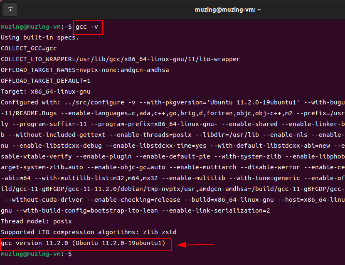Click the red arrow annotation
This screenshot has height=265, width=345.
195,245
